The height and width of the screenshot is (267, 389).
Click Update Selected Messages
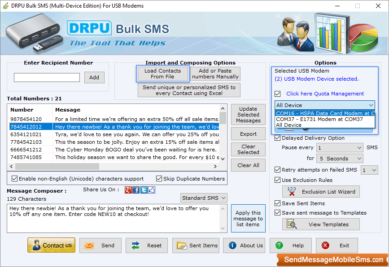pos(248,115)
